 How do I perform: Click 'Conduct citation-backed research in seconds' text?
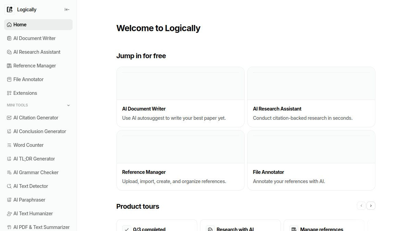pyautogui.click(x=303, y=118)
